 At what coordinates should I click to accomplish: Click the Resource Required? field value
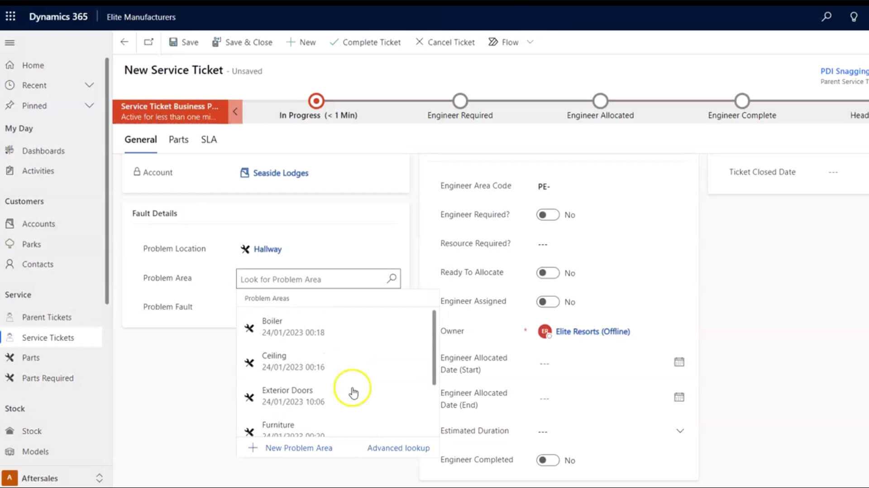[543, 244]
